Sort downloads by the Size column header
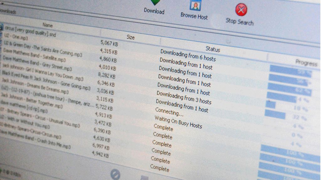The height and width of the screenshot is (180, 321). 130,37
